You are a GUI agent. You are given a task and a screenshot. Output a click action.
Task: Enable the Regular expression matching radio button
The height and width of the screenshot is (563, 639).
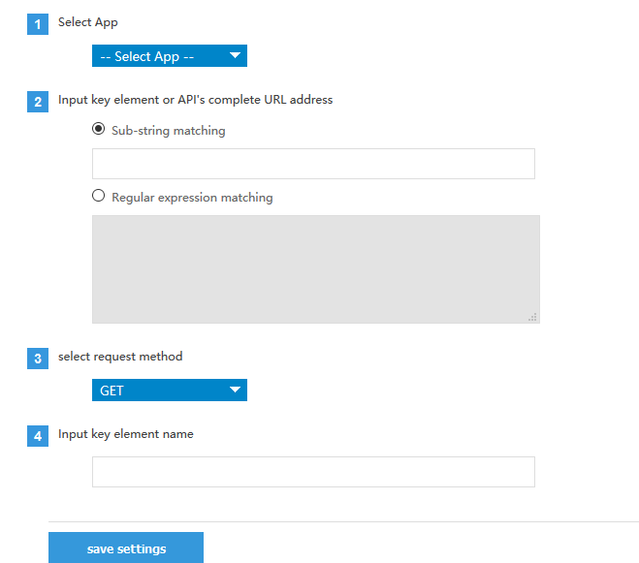(x=98, y=197)
